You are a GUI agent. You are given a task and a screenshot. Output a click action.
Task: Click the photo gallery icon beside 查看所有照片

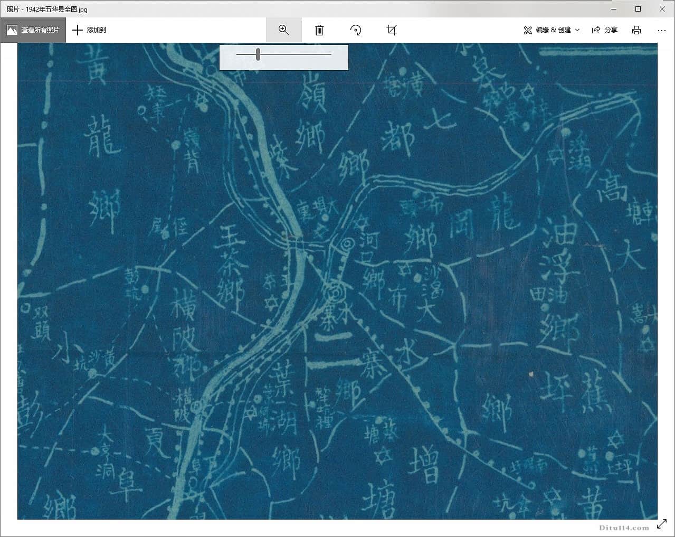[11, 30]
